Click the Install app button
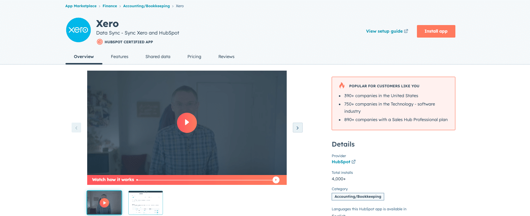This screenshot has height=216, width=530. (436, 31)
